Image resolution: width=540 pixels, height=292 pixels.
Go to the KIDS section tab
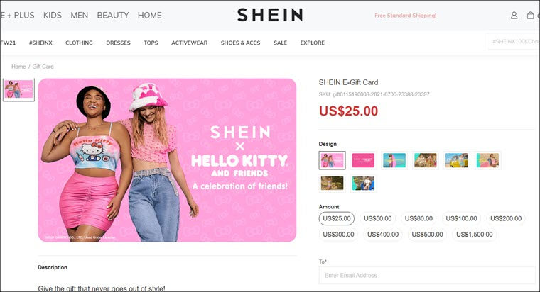(x=53, y=16)
